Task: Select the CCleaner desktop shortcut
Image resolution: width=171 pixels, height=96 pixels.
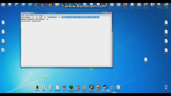Action: (78, 88)
